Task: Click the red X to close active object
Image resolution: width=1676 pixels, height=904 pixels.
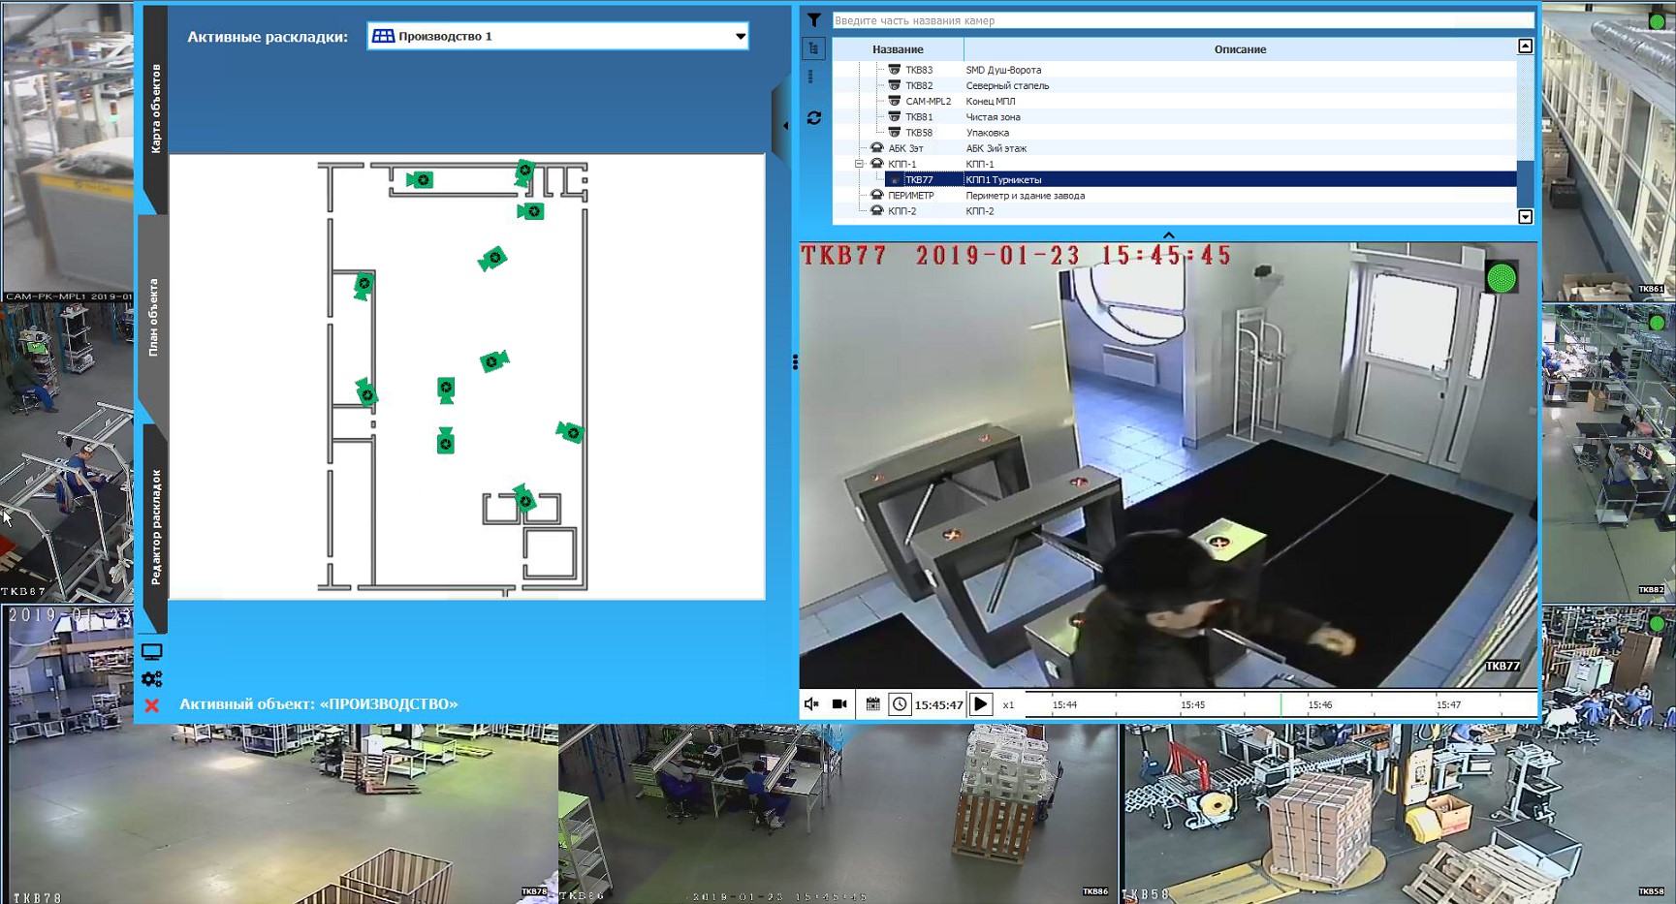Action: coord(151,706)
